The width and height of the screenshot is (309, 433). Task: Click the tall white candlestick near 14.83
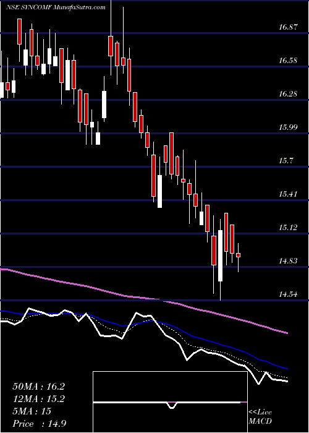pos(220,255)
